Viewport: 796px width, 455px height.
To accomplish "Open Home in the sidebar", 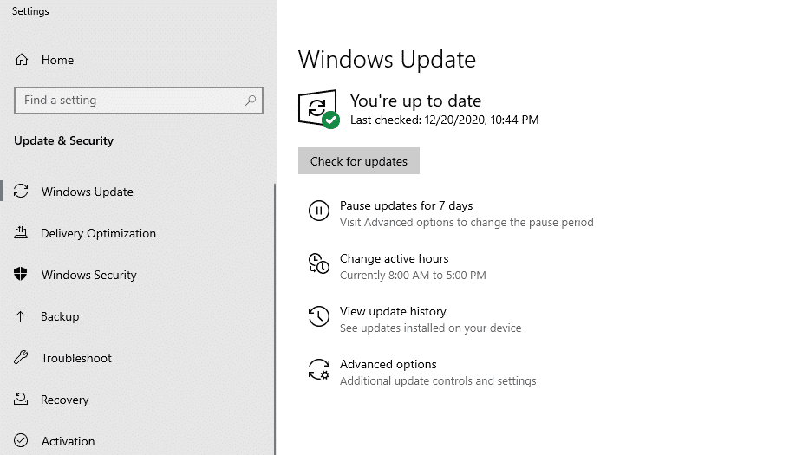I will point(57,60).
